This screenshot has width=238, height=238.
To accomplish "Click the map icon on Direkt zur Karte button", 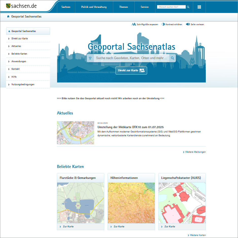I will pos(142,71).
